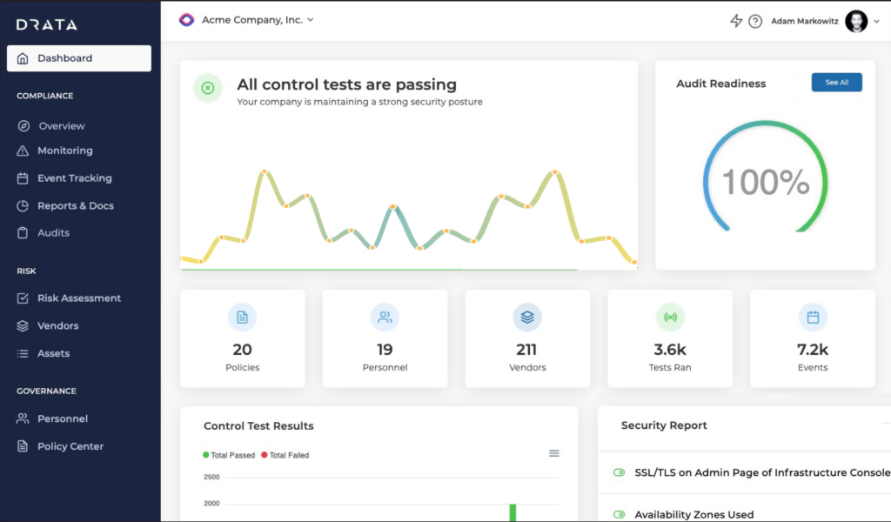Click the Tests Ran signal icon
Screen dimensions: 891x522
670,317
